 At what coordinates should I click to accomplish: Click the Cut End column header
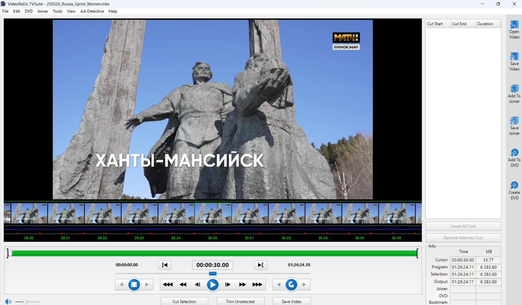tap(463, 24)
